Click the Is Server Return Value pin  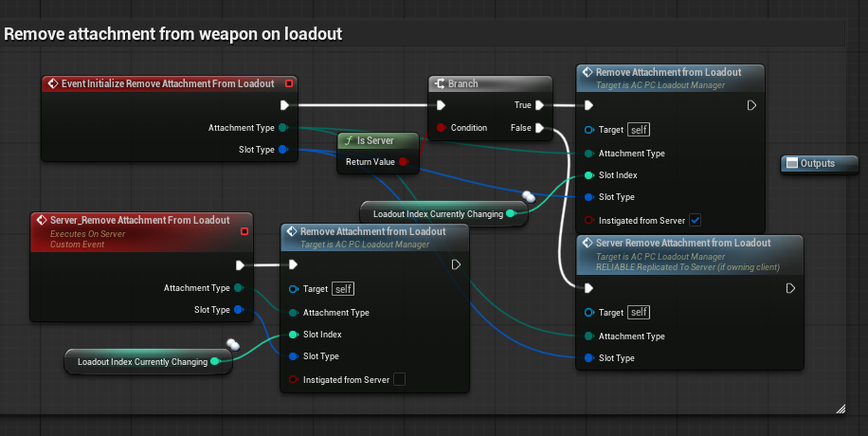pyautogui.click(x=404, y=162)
